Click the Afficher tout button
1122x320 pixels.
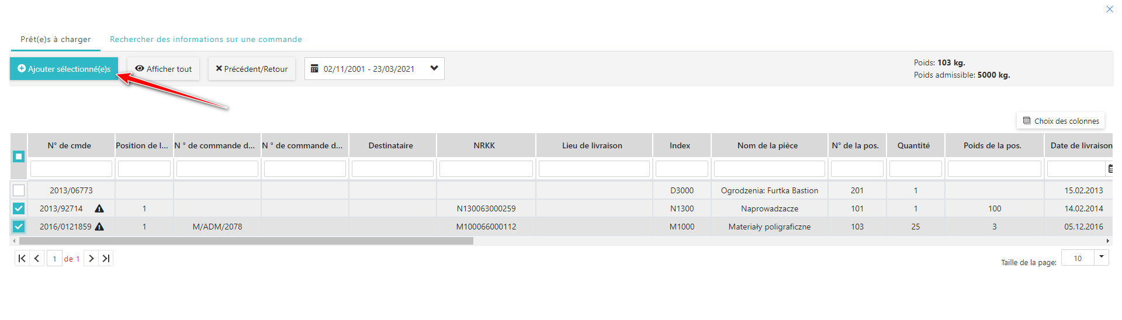[x=164, y=69]
